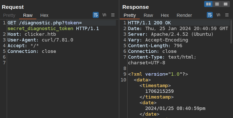233x118 pixels.
Task: Click the secret_diagnostic_token text in the request
Action: coord(40,29)
